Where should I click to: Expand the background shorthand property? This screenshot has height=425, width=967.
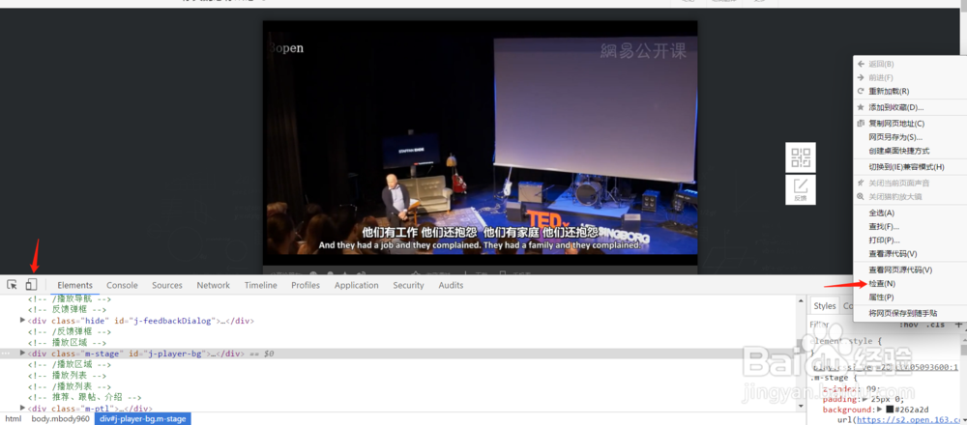coord(880,410)
